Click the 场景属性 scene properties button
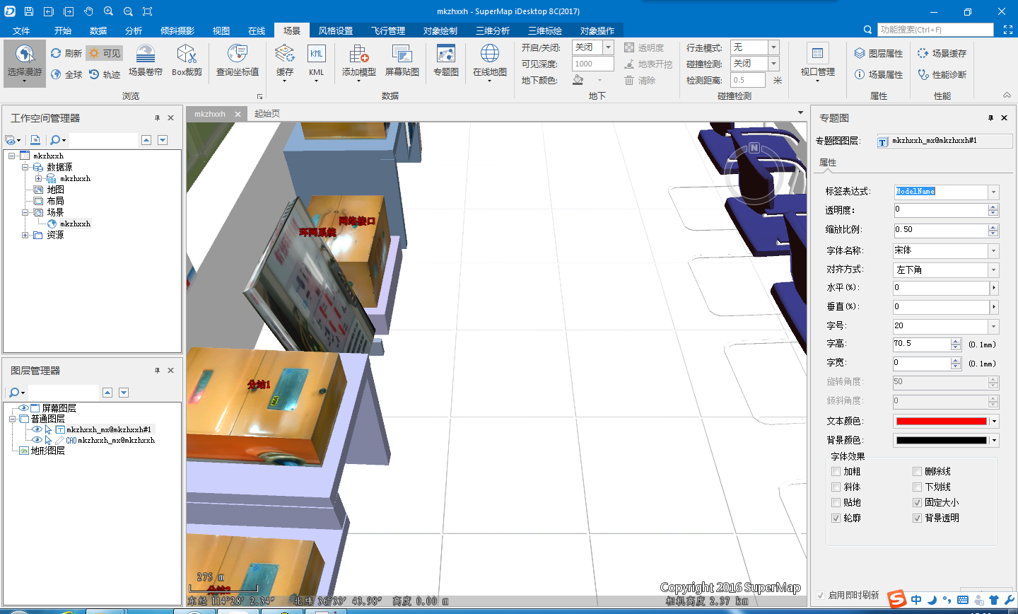This screenshot has height=614, width=1018. [x=878, y=74]
